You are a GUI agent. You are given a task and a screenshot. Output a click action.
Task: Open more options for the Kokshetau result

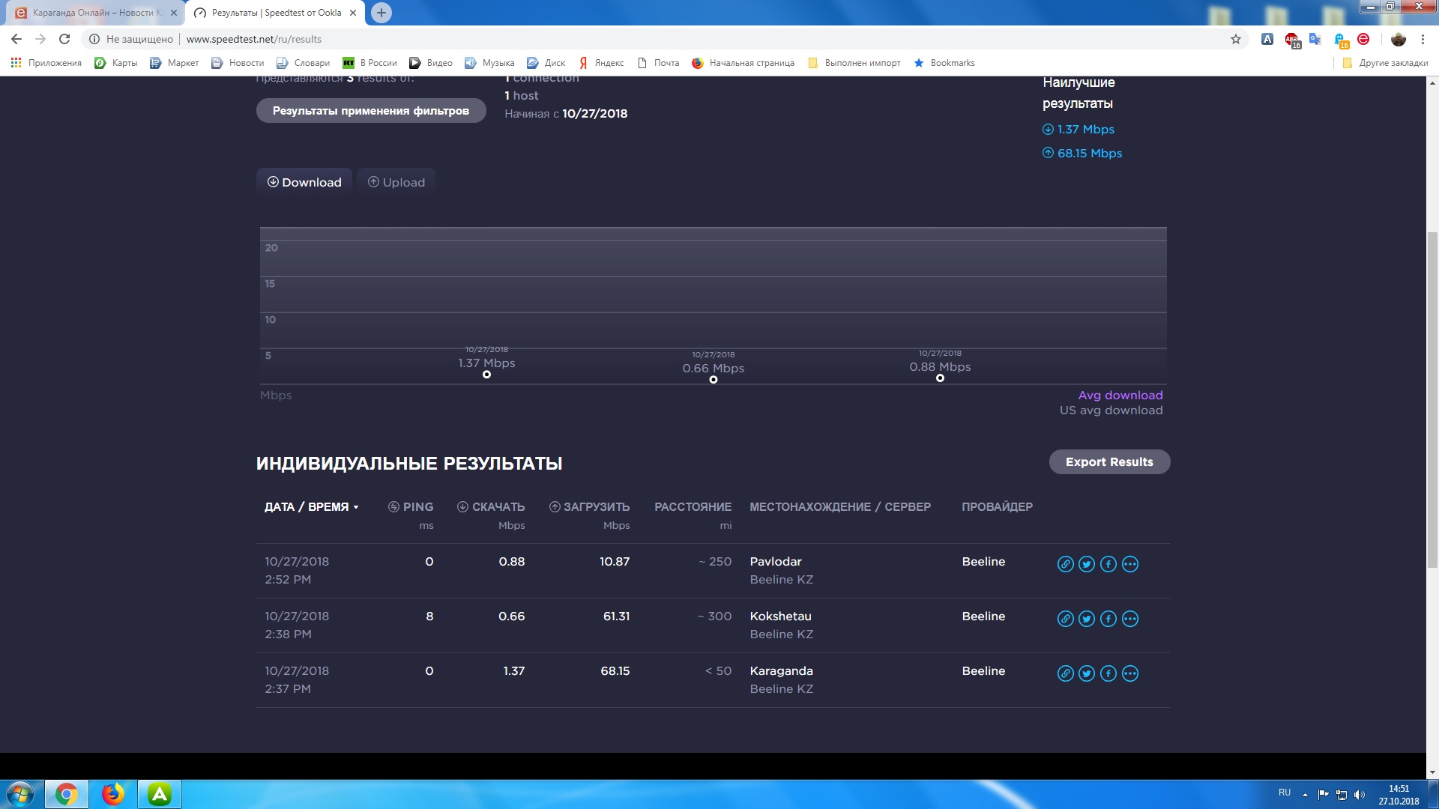[x=1130, y=619]
